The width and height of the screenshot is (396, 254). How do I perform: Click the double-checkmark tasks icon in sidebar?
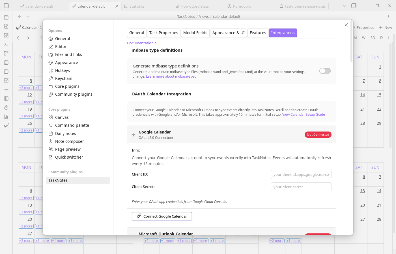pyautogui.click(x=6, y=126)
